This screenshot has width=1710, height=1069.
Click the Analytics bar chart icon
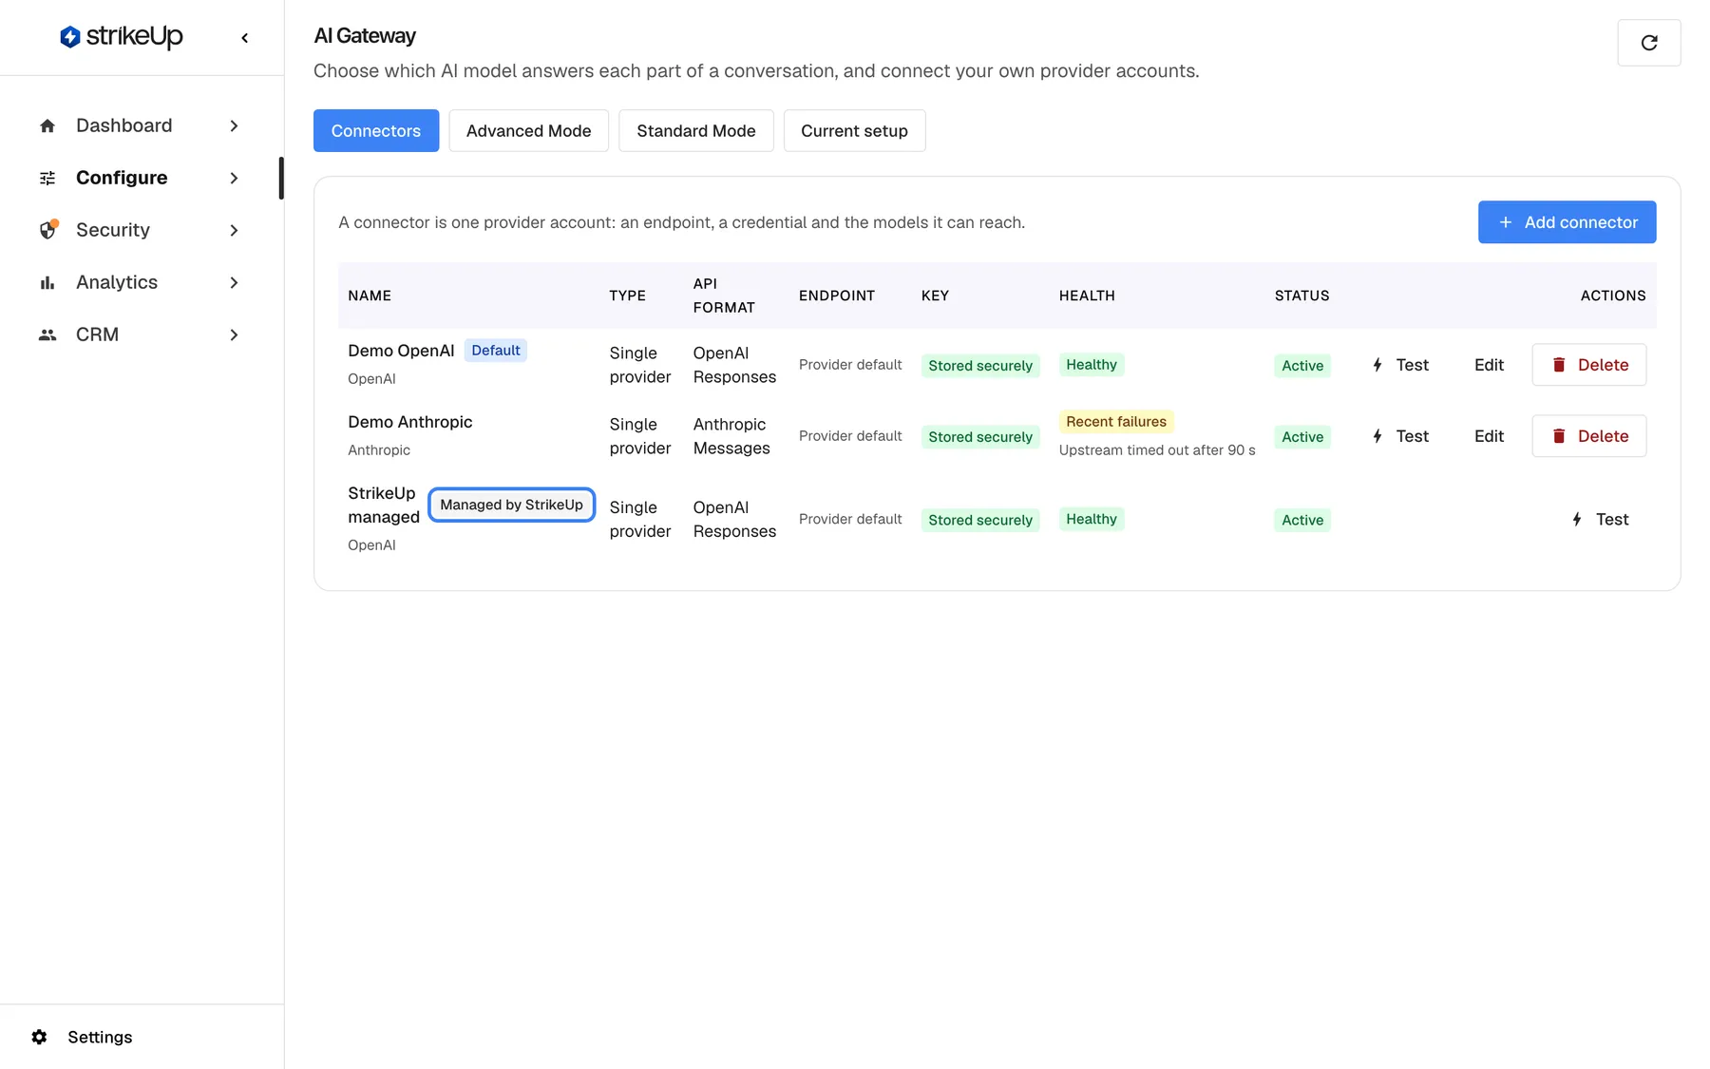pyautogui.click(x=47, y=282)
